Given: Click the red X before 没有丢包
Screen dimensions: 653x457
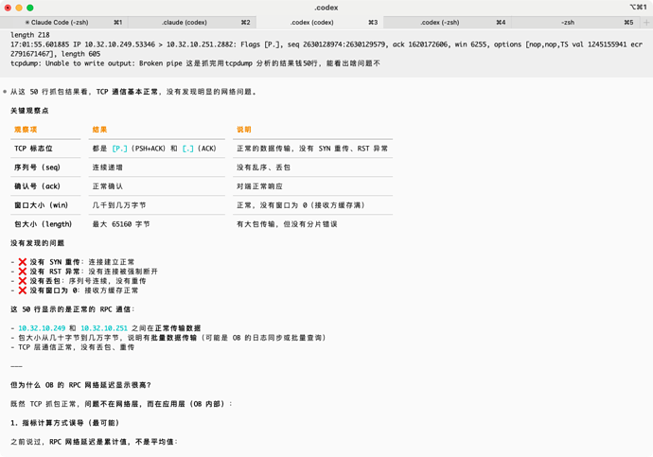Looking at the screenshot, I should pos(23,281).
